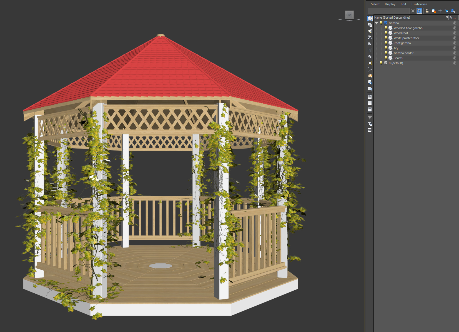
Task: Open the Customize menu
Action: tap(419, 4)
